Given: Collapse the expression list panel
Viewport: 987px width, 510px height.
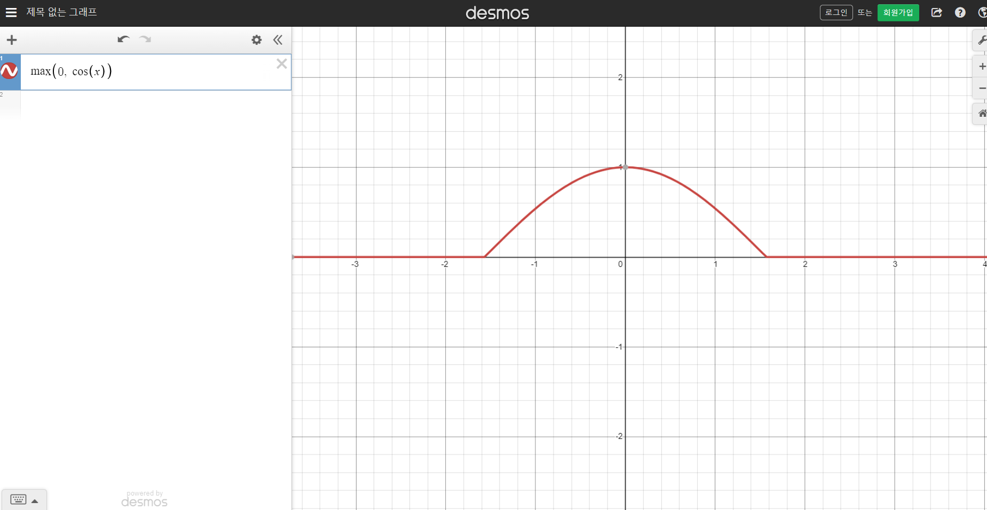Looking at the screenshot, I should pyautogui.click(x=278, y=40).
